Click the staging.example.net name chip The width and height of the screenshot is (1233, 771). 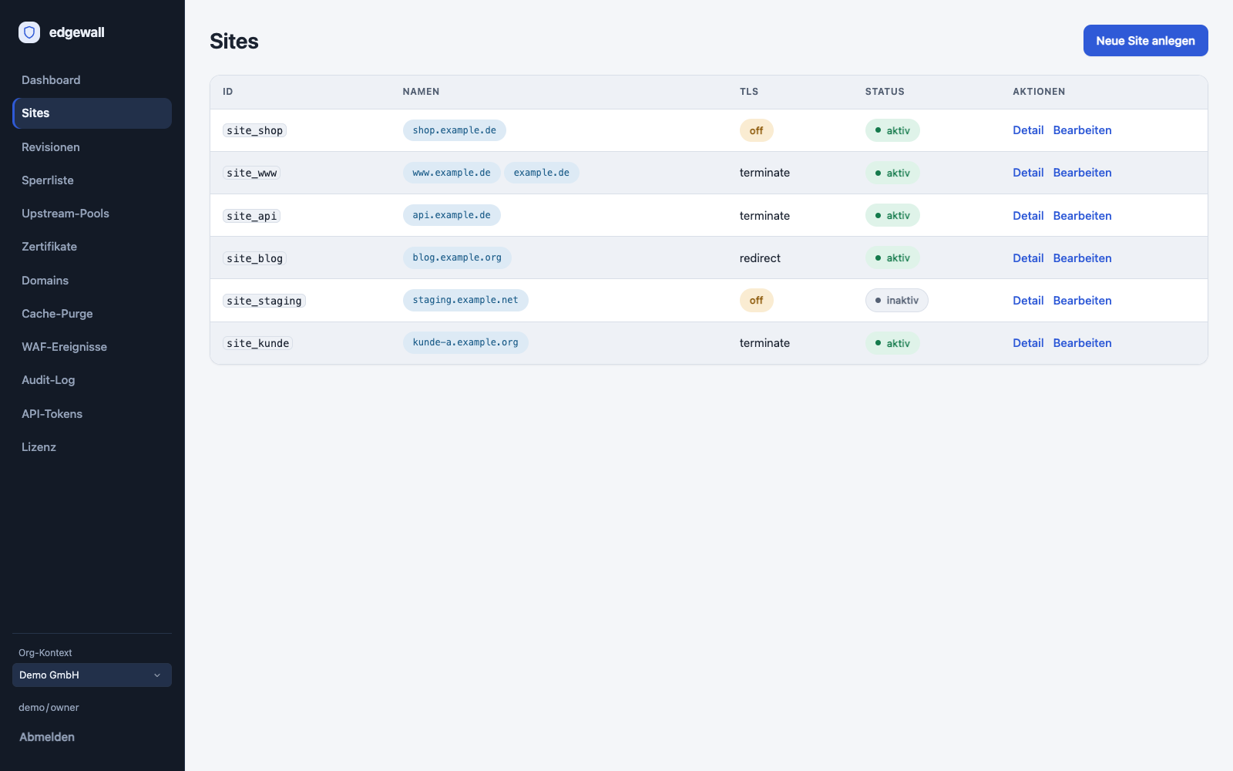point(465,300)
